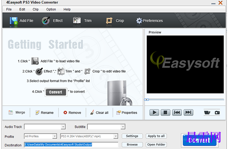228x149 pixels.
Task: Stop the preview playback
Action: (165, 113)
